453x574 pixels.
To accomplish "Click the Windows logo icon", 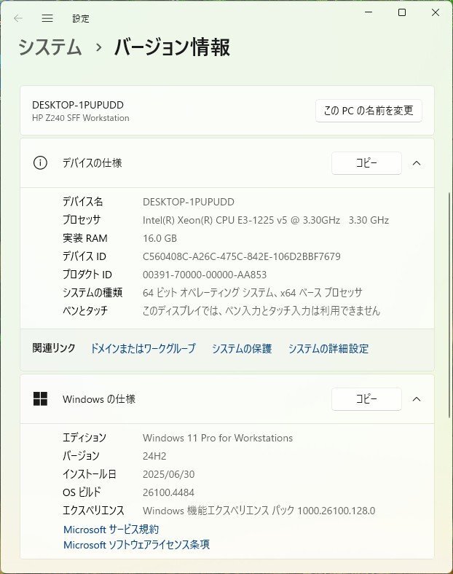I will pos(40,398).
